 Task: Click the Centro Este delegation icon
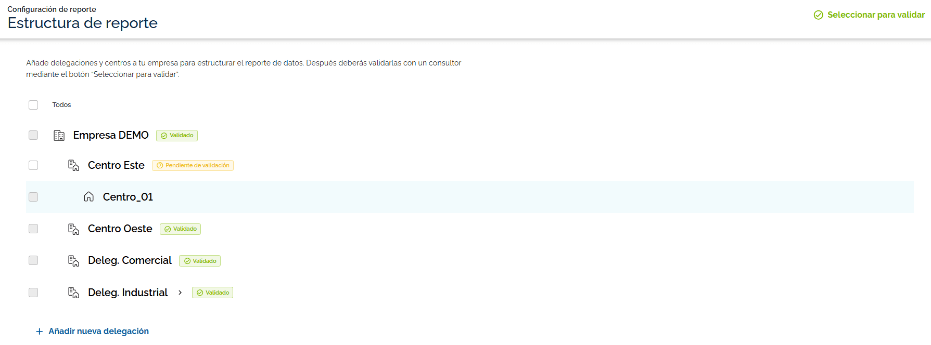tap(74, 165)
